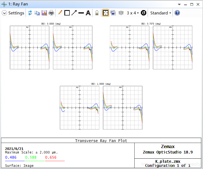Select the text annotation A tool
The image size is (203, 169).
click(88, 13)
